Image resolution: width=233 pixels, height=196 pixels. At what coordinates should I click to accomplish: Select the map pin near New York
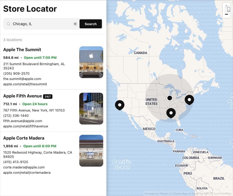click(189, 100)
